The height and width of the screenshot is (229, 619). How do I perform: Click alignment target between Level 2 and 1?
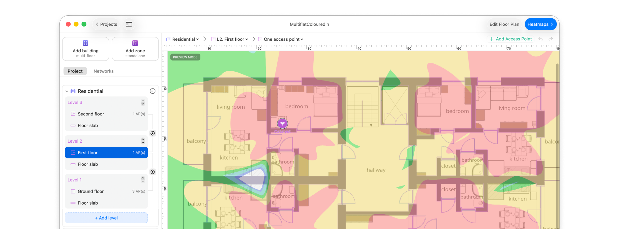(x=153, y=172)
